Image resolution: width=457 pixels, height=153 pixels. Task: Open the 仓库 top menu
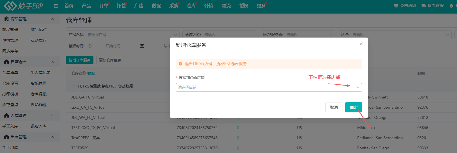point(191,6)
